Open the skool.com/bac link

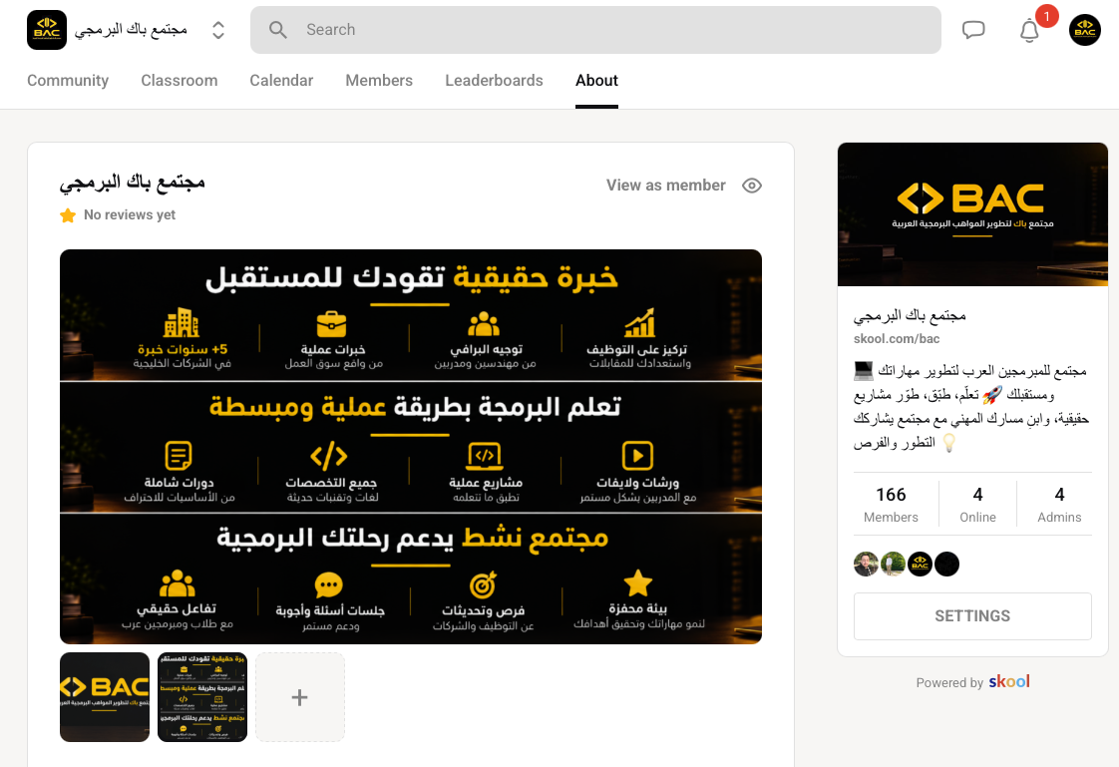897,339
